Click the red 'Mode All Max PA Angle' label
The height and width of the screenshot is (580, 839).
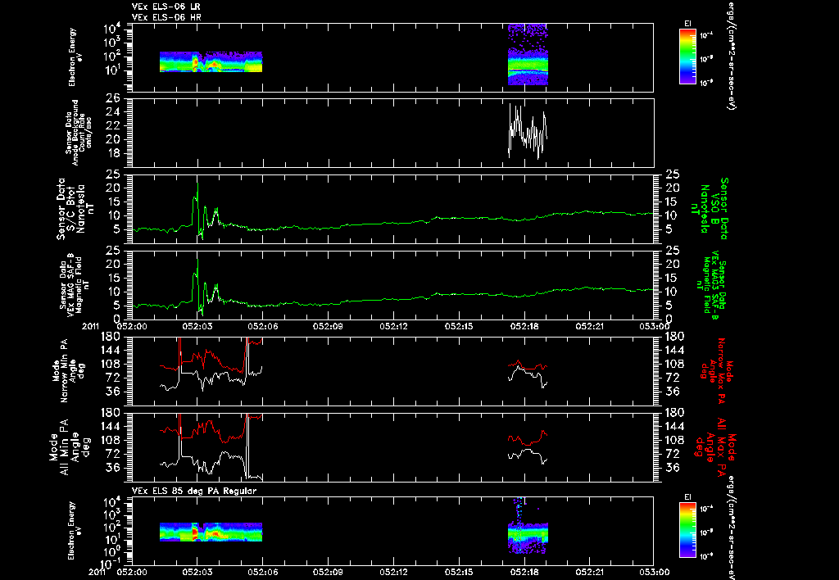(x=716, y=447)
